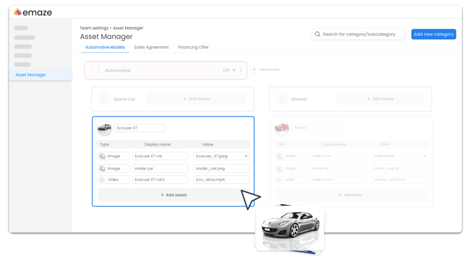
Task: Click Add assets under the EcoLuxe X7 table
Action: click(173, 194)
